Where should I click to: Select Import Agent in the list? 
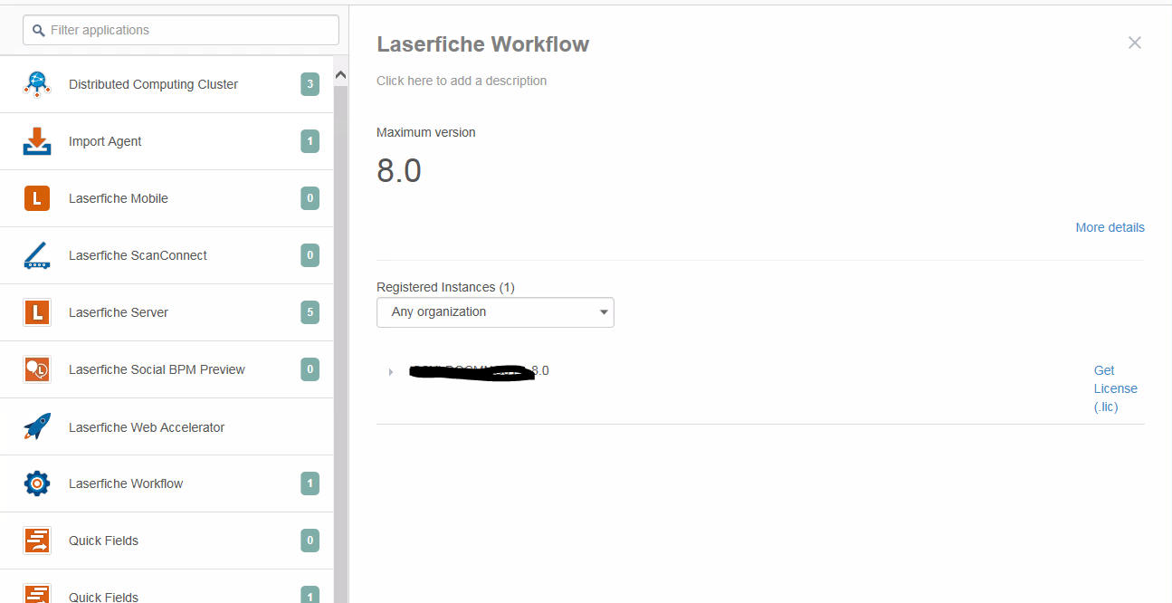pos(167,141)
